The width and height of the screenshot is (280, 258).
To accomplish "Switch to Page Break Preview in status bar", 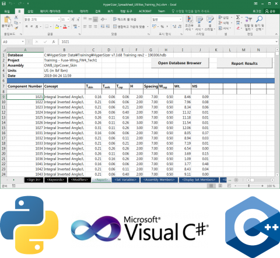I will point(229,186).
